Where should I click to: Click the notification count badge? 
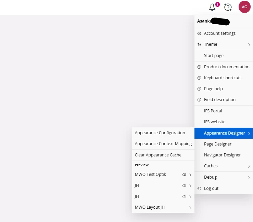(x=217, y=4)
